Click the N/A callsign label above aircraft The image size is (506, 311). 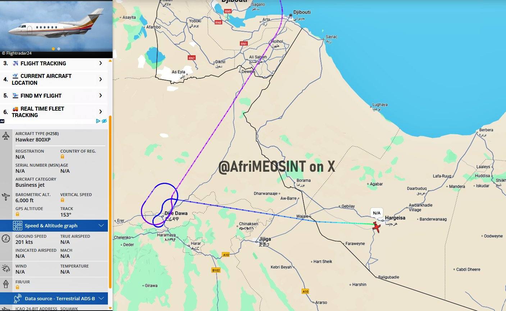point(377,213)
